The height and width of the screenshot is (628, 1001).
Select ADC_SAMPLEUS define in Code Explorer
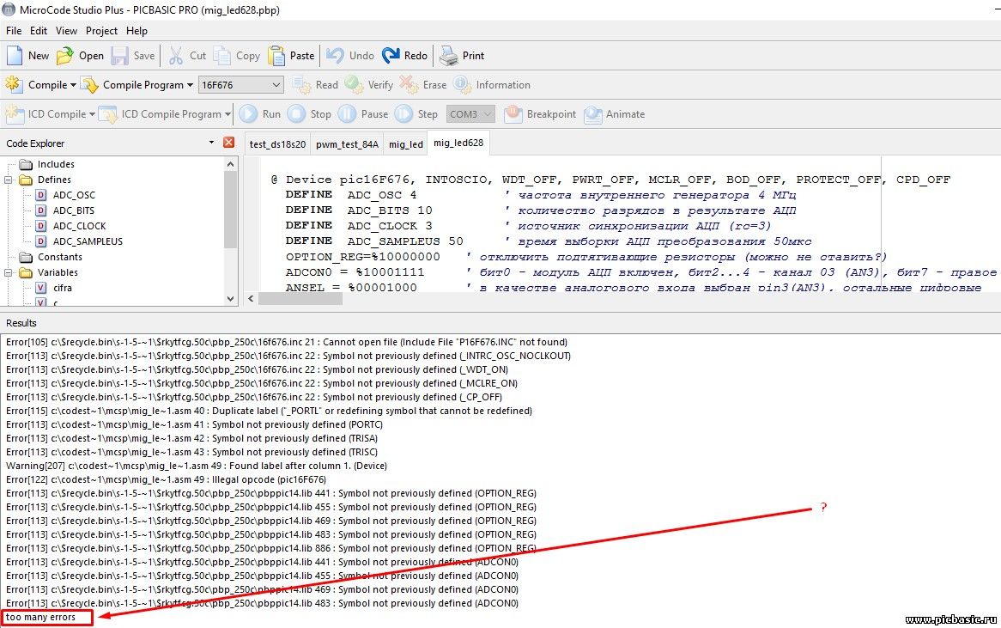(88, 241)
